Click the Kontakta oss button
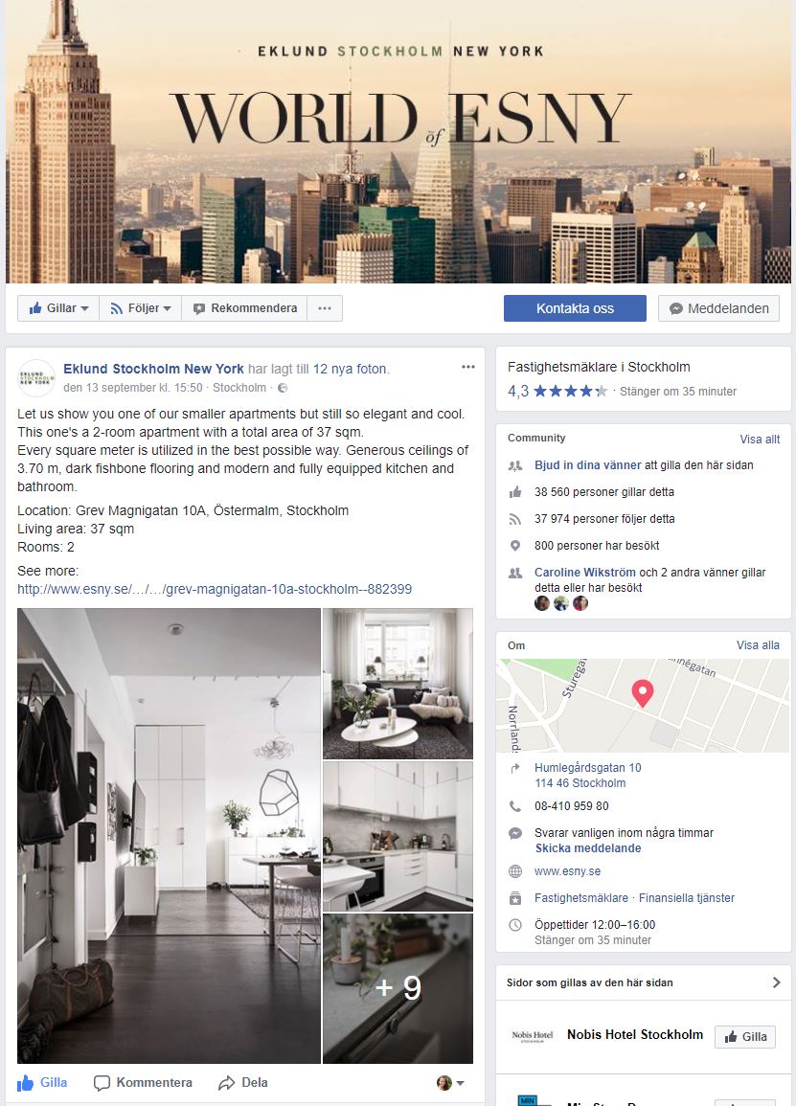 point(575,308)
